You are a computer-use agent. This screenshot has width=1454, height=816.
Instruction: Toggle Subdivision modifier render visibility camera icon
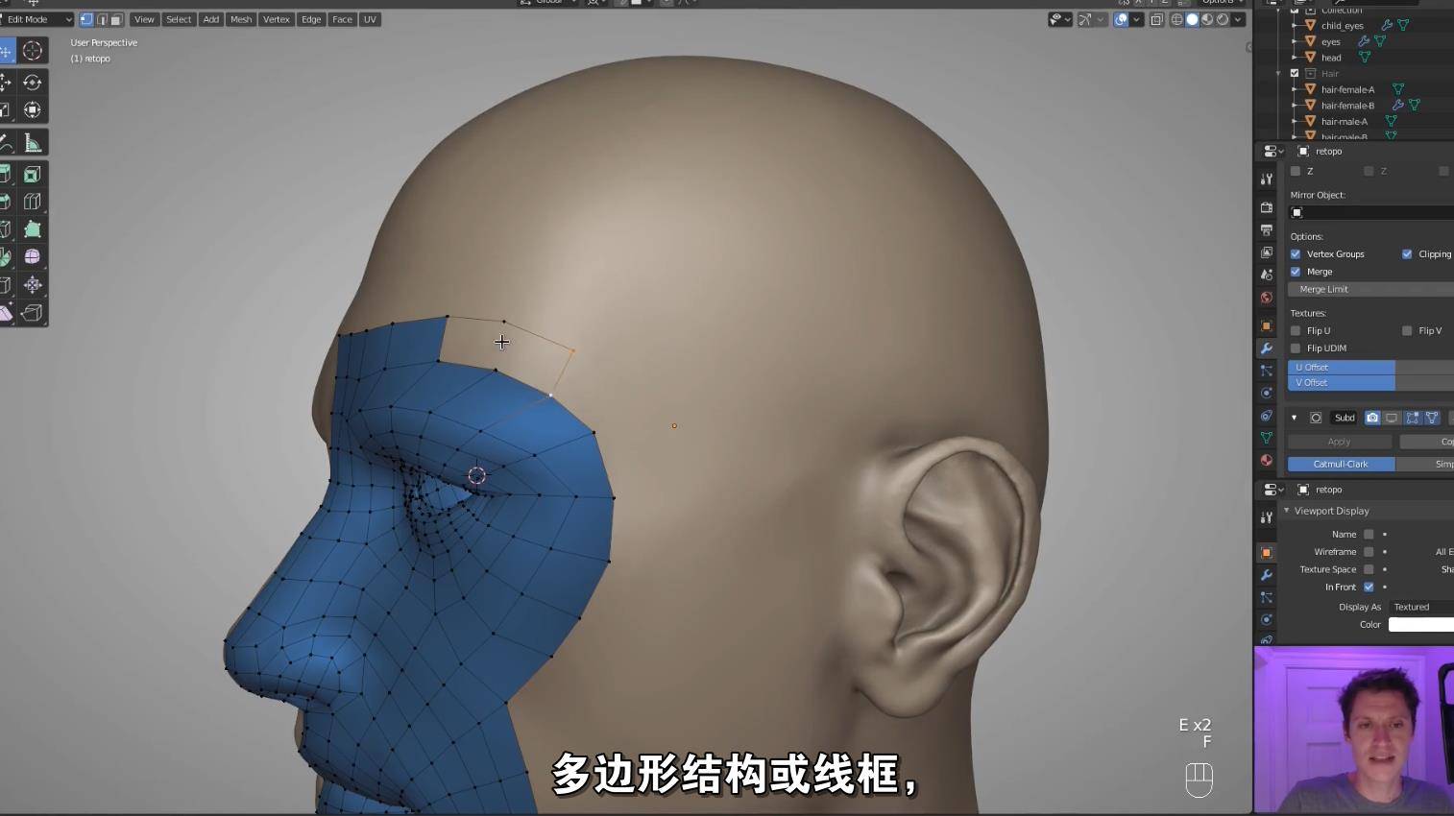coord(1372,418)
